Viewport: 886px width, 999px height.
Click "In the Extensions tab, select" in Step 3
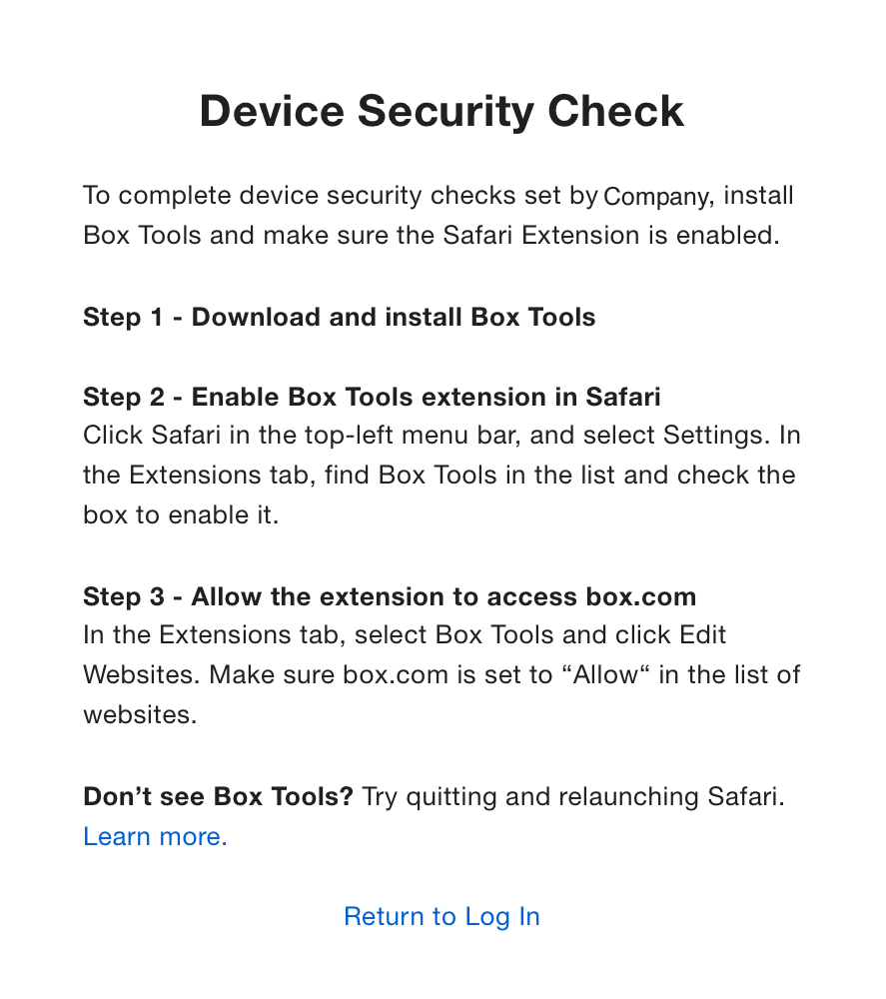pos(255,635)
